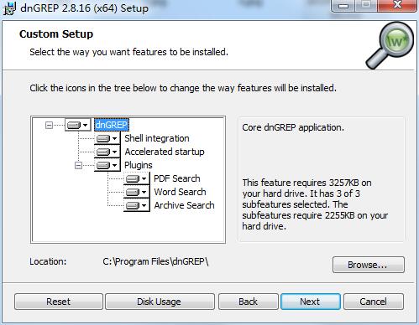Select the Accelerated startup feature
419x325 pixels.
pos(165,152)
